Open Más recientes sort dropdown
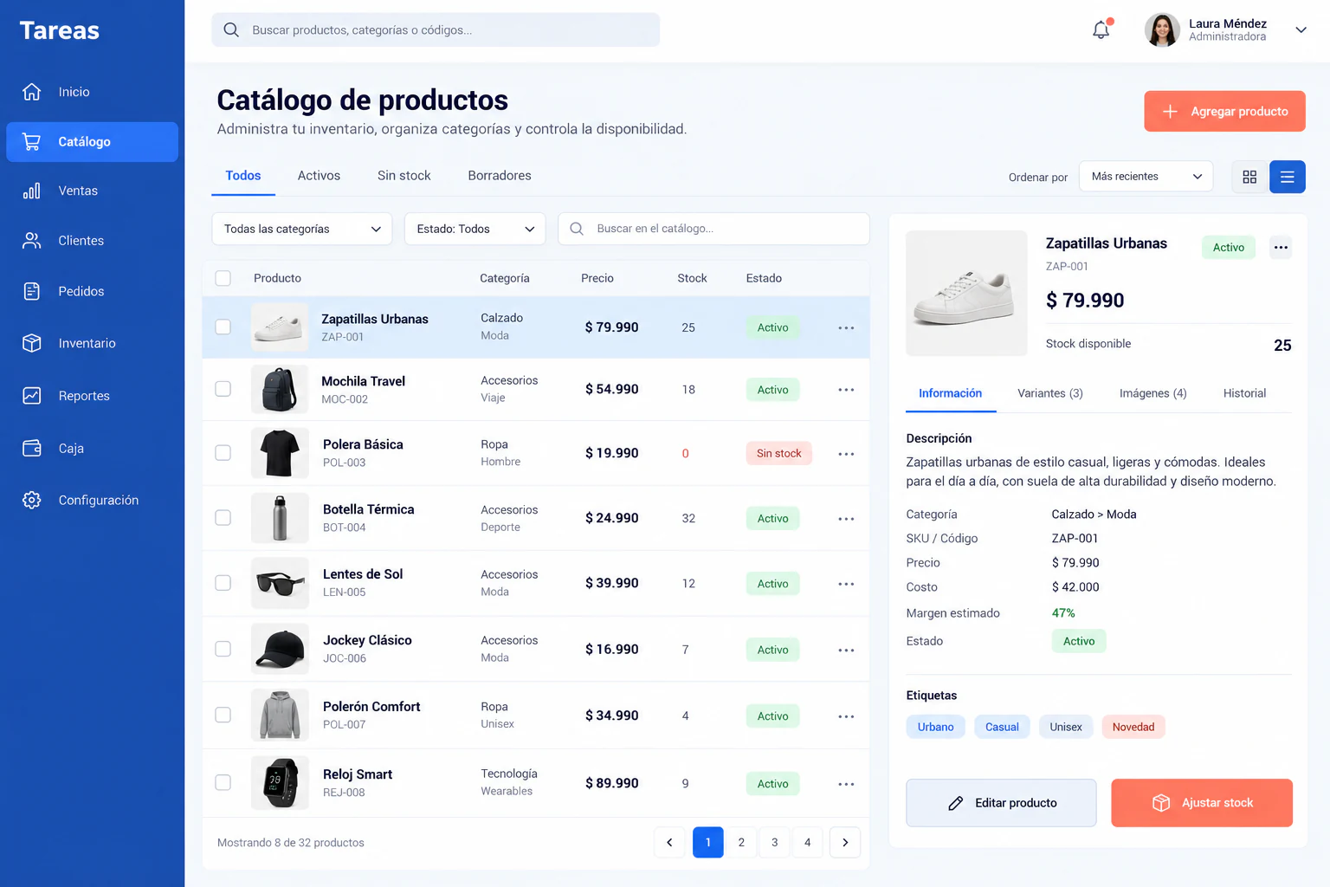1330x887 pixels. [x=1146, y=177]
